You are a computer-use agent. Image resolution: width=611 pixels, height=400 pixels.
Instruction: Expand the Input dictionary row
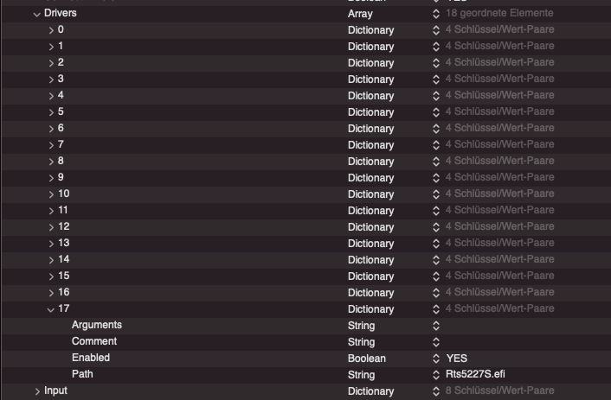pos(36,391)
